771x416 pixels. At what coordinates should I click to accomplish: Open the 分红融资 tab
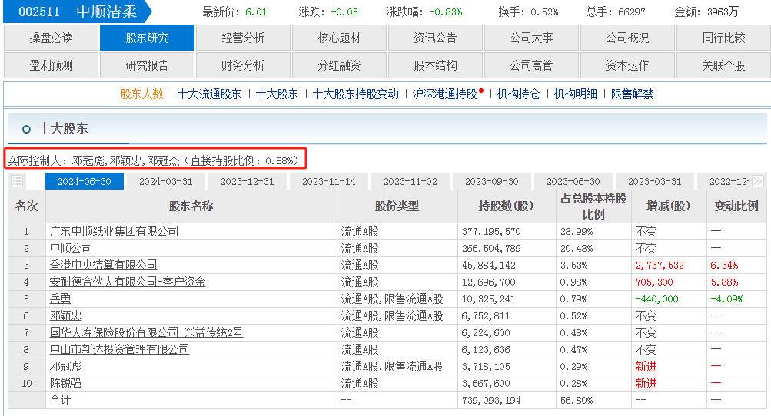339,65
